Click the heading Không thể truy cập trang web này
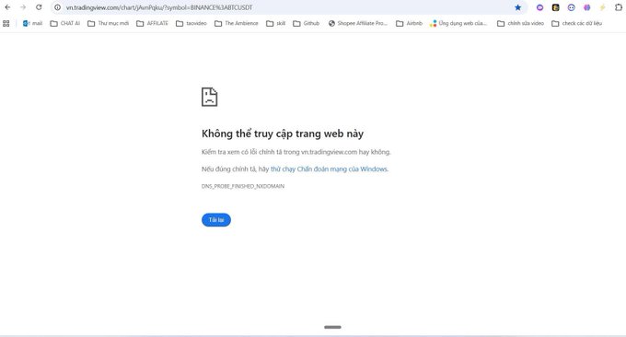 [283, 134]
